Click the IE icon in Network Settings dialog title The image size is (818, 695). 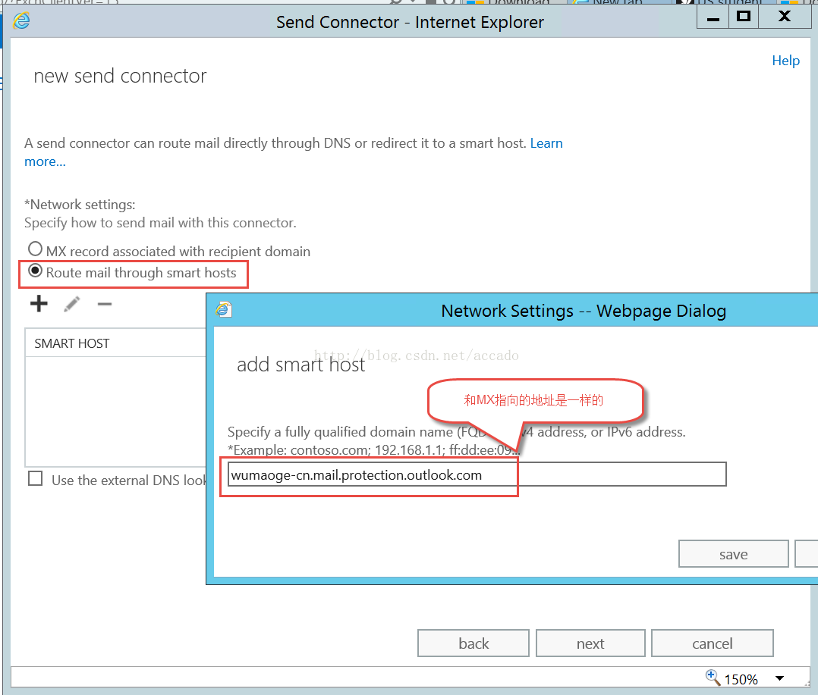pos(224,309)
